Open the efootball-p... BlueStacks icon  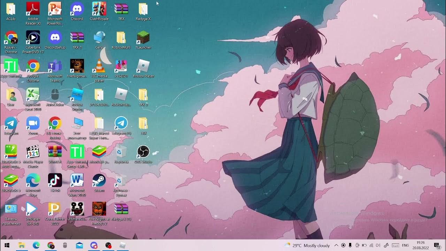(99, 154)
